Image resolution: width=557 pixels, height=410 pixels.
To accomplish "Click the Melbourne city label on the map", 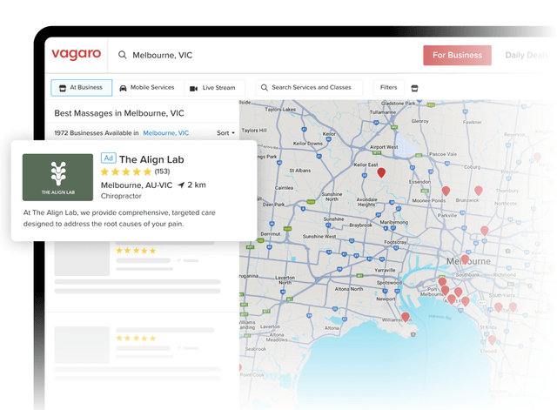I will click(468, 261).
